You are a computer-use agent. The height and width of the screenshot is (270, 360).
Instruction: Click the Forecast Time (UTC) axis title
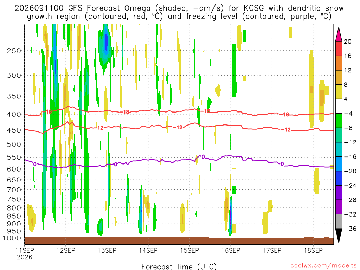[x=179, y=266]
